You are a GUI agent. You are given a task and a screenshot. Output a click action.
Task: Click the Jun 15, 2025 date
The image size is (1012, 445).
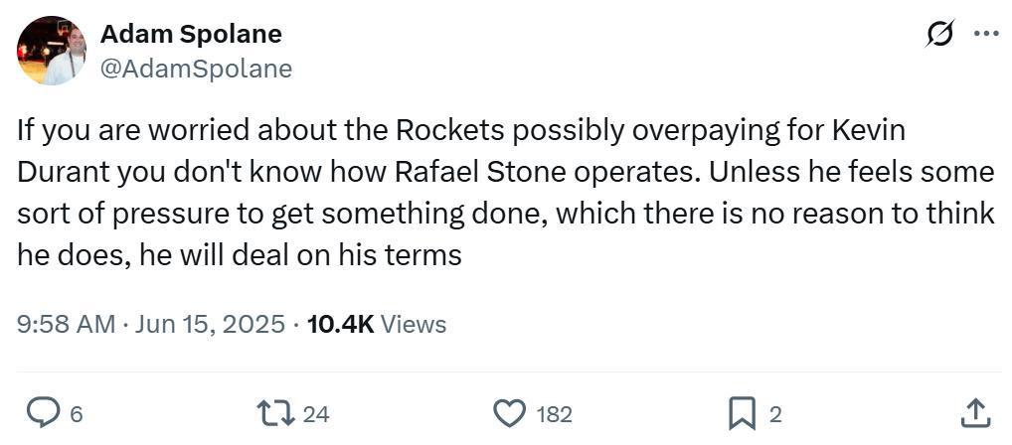point(210,324)
